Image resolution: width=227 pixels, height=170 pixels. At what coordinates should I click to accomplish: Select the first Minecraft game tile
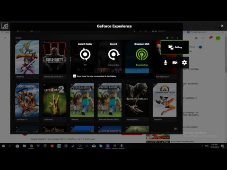click(x=82, y=100)
